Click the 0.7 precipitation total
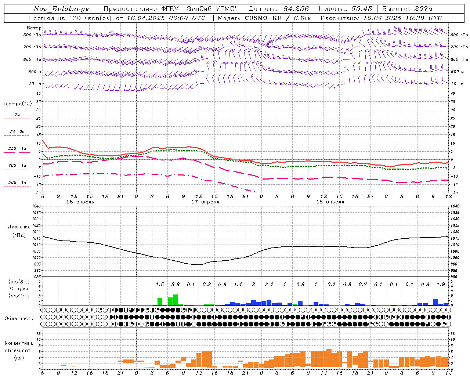The height and width of the screenshot is (376, 470). point(363,285)
